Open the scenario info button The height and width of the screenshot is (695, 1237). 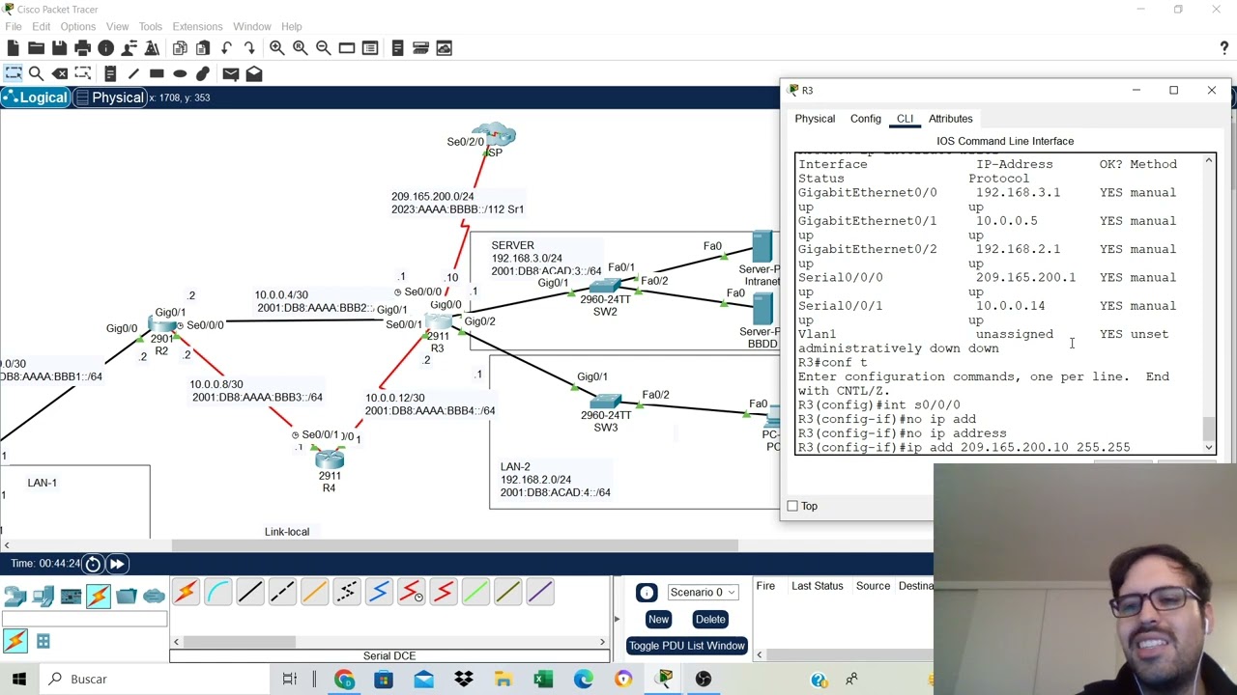click(x=647, y=593)
